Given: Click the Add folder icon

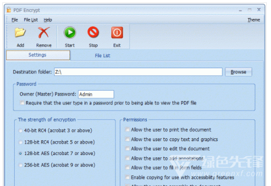Looking at the screenshot, I should click(20, 32).
